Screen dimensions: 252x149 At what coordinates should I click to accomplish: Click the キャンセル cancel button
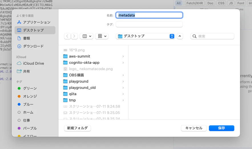click(194, 128)
